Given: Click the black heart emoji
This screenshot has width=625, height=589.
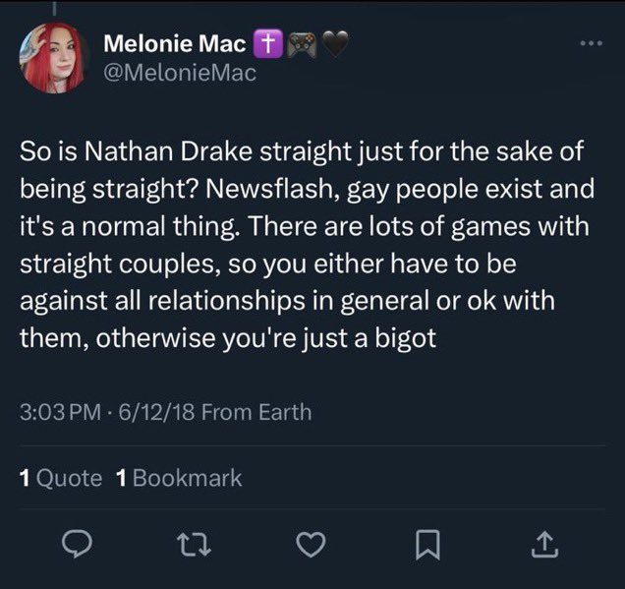Looking at the screenshot, I should tap(335, 44).
